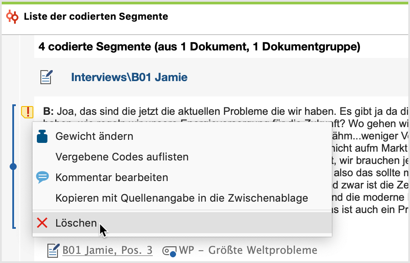The height and width of the screenshot is (263, 410).
Task: Select the blue coding stripe dot
Action: tap(13, 167)
